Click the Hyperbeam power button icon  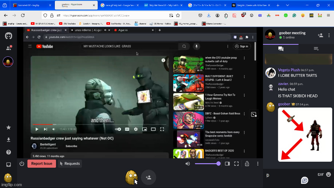[22, 164]
